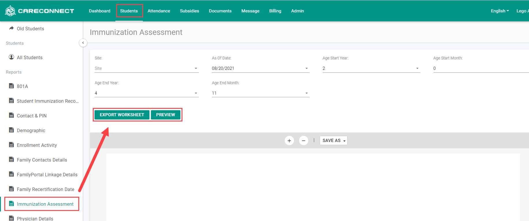This screenshot has height=221, width=529.
Task: Click the Old Students arrow icon
Action: click(x=11, y=28)
